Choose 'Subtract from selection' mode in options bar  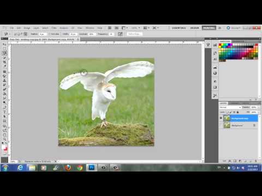tap(22, 34)
